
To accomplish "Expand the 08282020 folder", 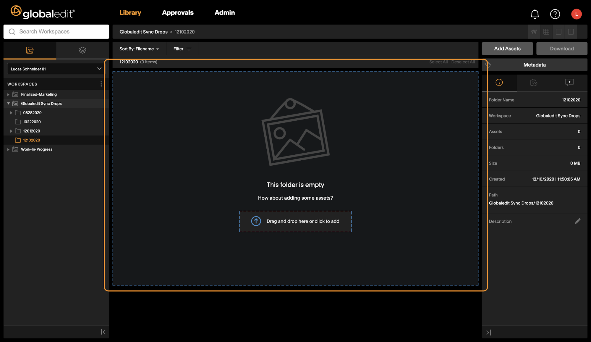I will coord(11,113).
